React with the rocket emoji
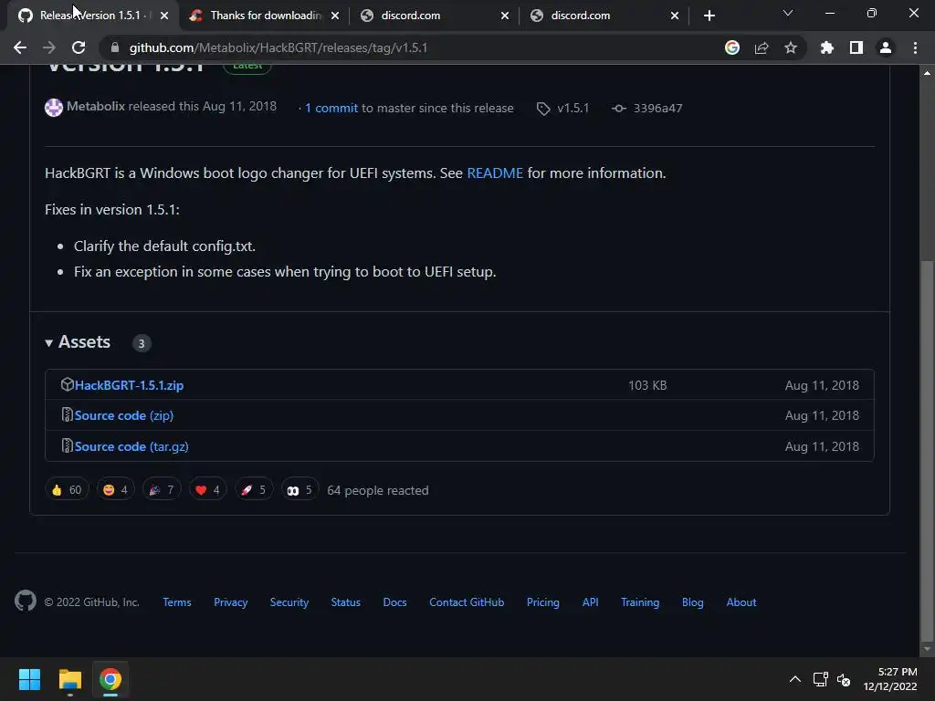Screen dimensions: 935x701 [254, 490]
